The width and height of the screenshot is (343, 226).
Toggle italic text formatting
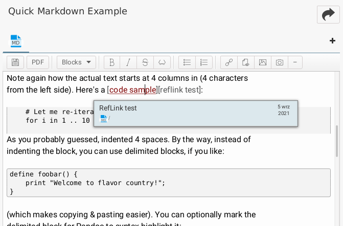[x=128, y=62]
